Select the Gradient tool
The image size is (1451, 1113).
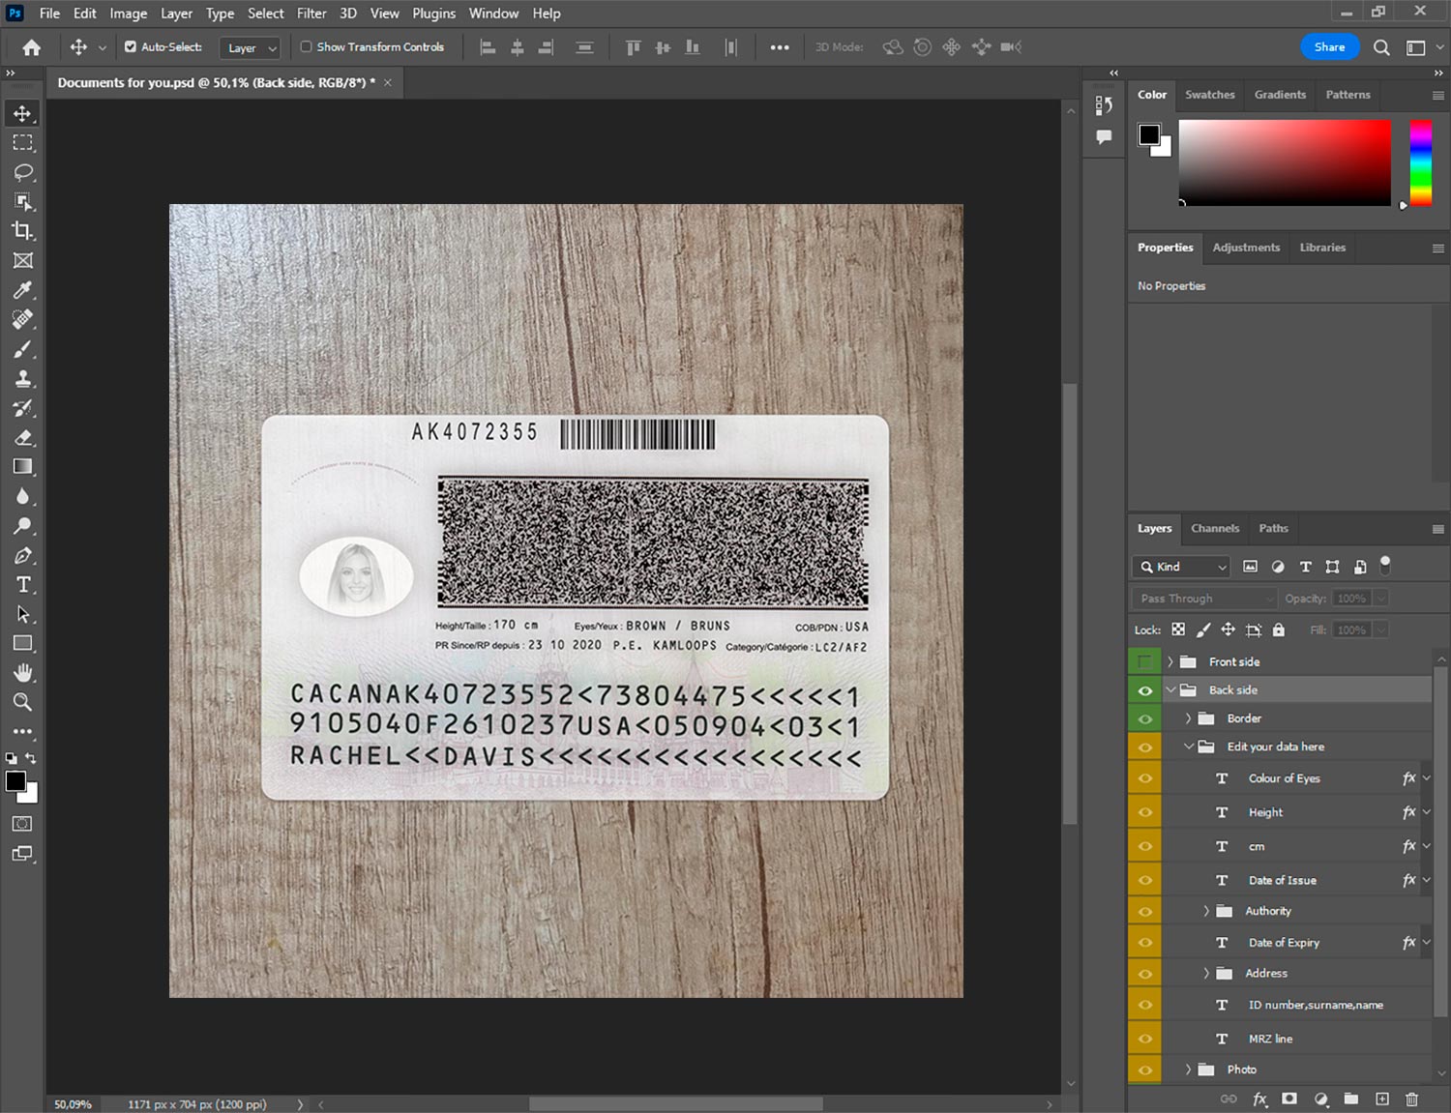pos(22,467)
